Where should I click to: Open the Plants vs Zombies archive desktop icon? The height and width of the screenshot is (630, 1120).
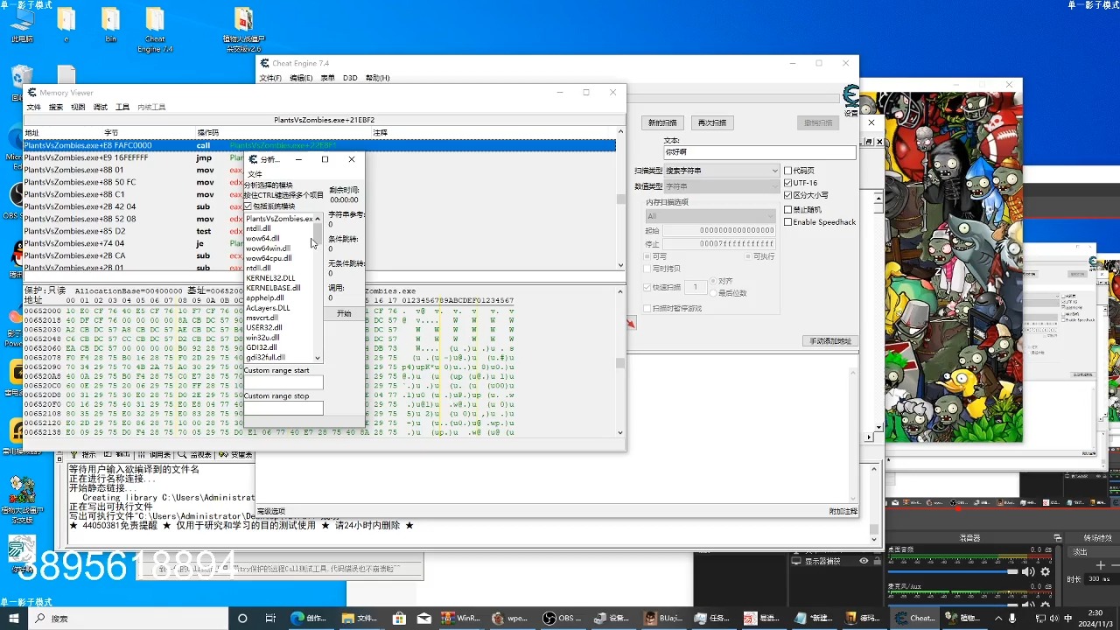244,29
